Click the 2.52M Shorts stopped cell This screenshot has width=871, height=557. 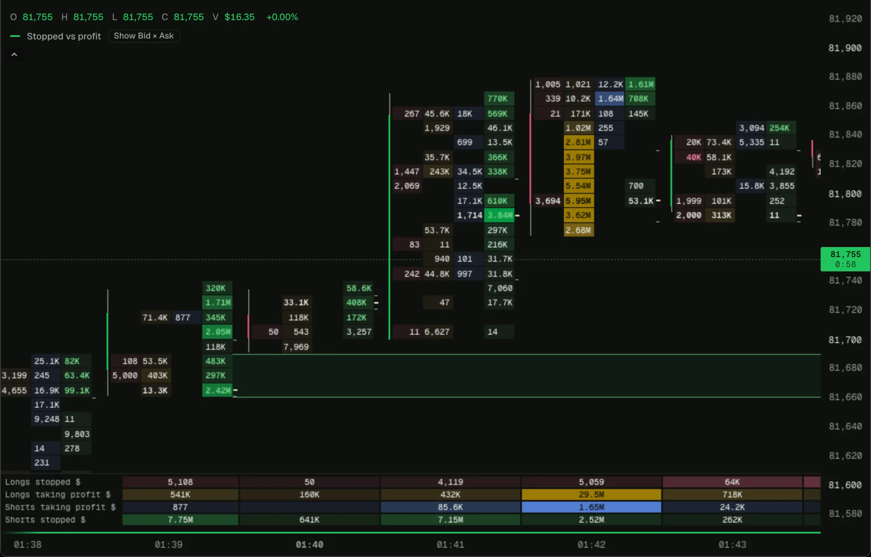[x=592, y=520]
